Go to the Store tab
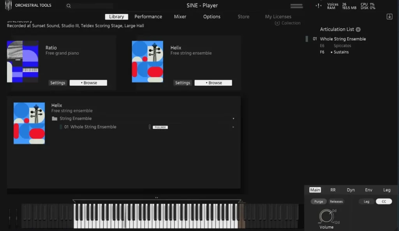This screenshot has height=231, width=399. tap(244, 16)
